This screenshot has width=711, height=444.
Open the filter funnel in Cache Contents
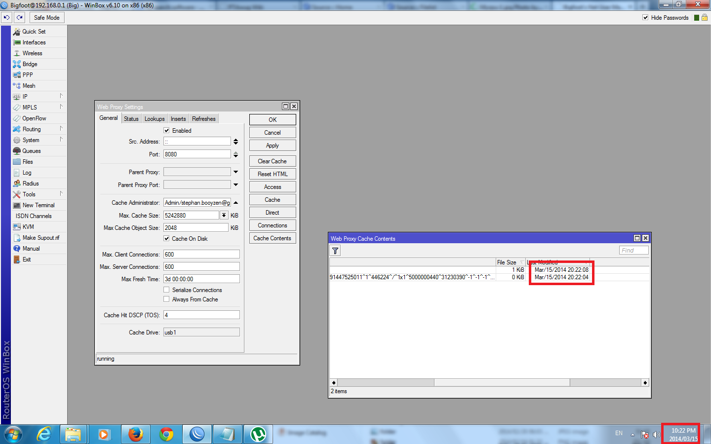point(335,251)
